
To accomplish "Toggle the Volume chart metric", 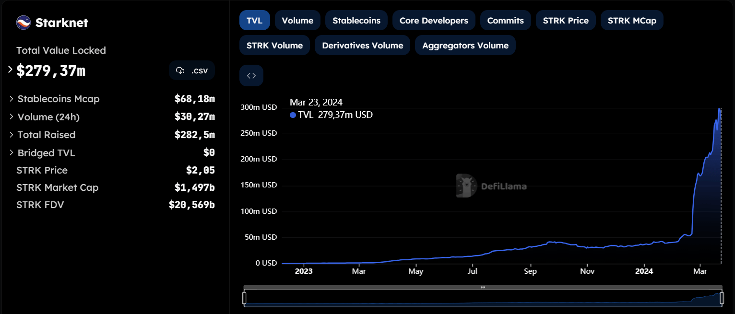I will [x=297, y=21].
